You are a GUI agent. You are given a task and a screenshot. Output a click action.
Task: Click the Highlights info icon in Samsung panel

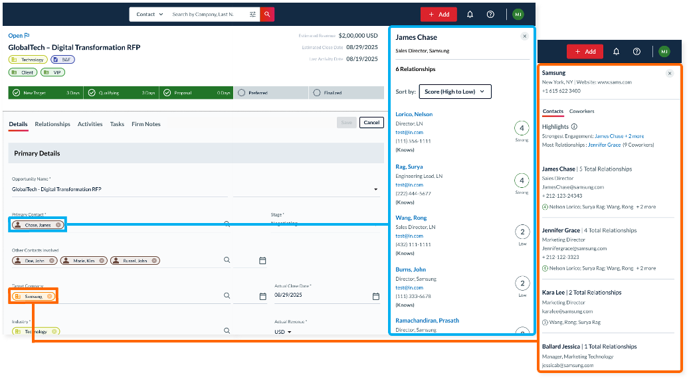(x=574, y=127)
